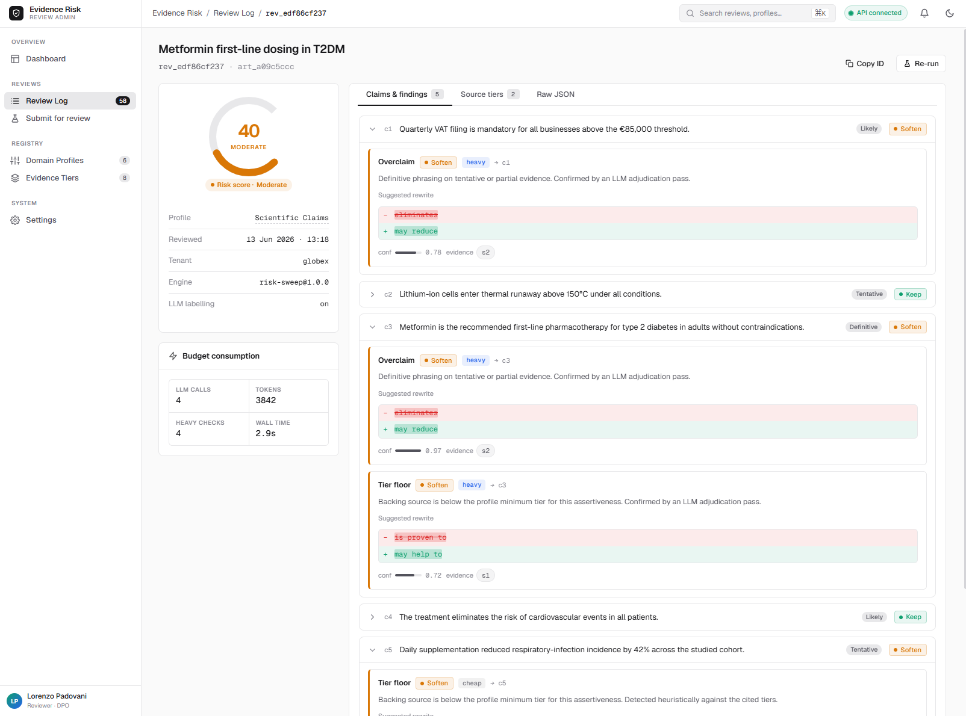Click the ⌘K shortcut badge

coord(820,13)
